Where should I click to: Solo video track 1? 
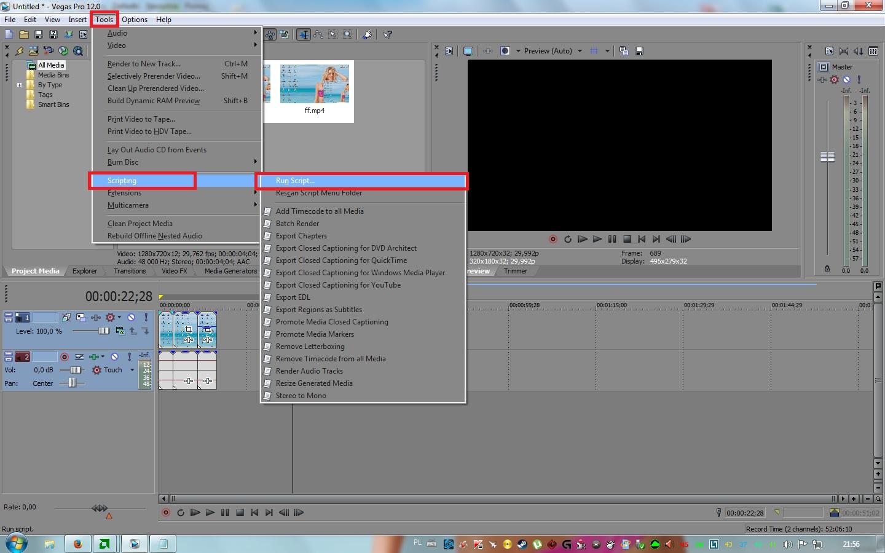tap(146, 317)
